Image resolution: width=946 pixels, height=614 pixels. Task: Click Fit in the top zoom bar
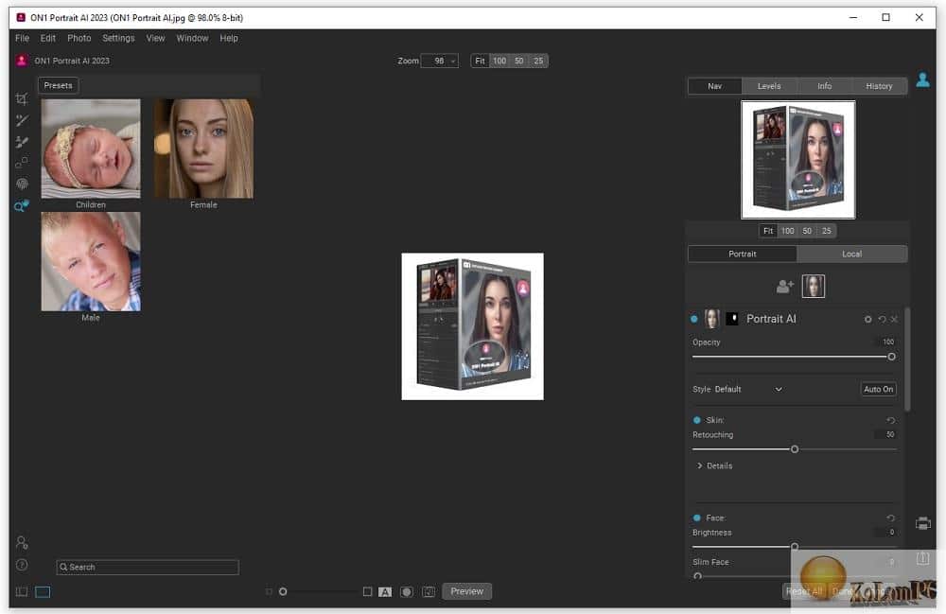480,61
